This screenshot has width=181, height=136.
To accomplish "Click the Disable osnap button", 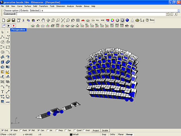I will pyautogui.click(x=105, y=130).
